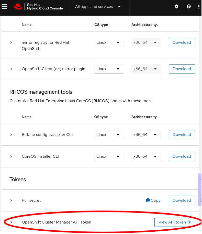Click the CoreOS Installer CLI label
The image size is (202, 234).
tap(40, 156)
